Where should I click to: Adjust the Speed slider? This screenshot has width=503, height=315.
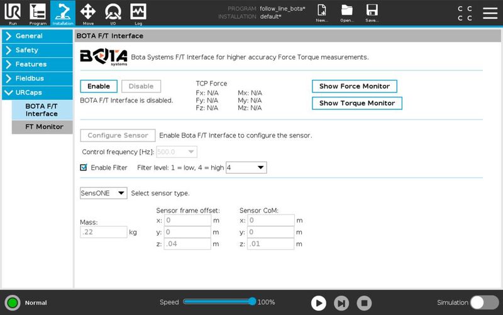(219, 302)
